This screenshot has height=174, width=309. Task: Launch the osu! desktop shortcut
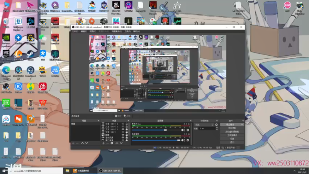point(287,6)
